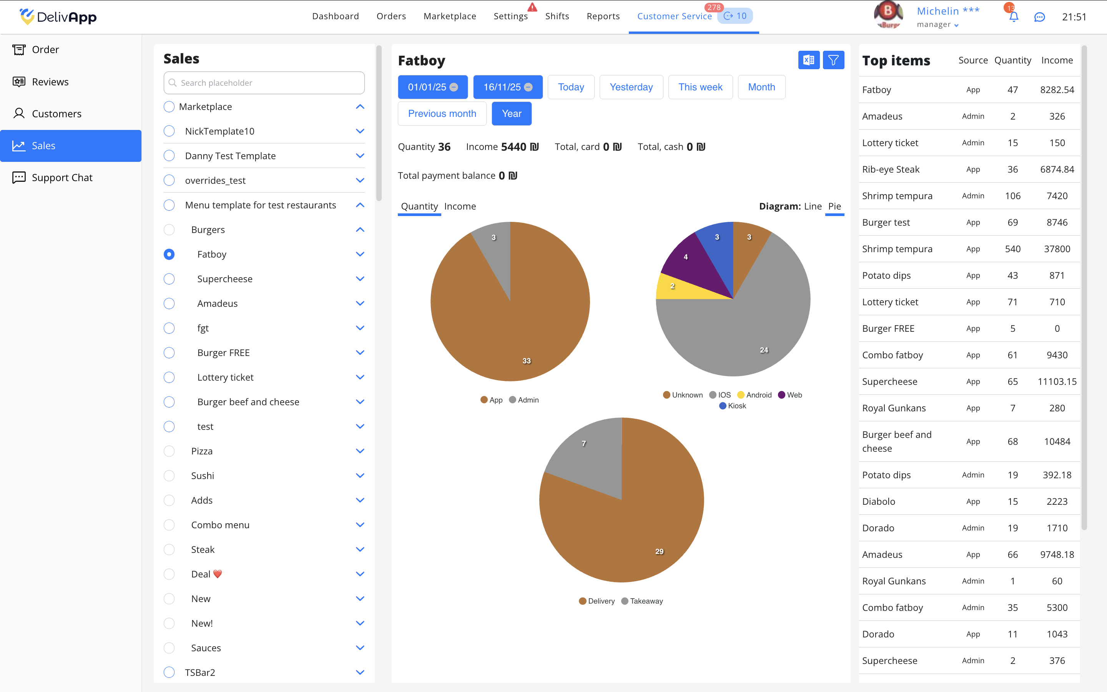Click the Previous month button
Image resolution: width=1107 pixels, height=692 pixels.
tap(442, 113)
